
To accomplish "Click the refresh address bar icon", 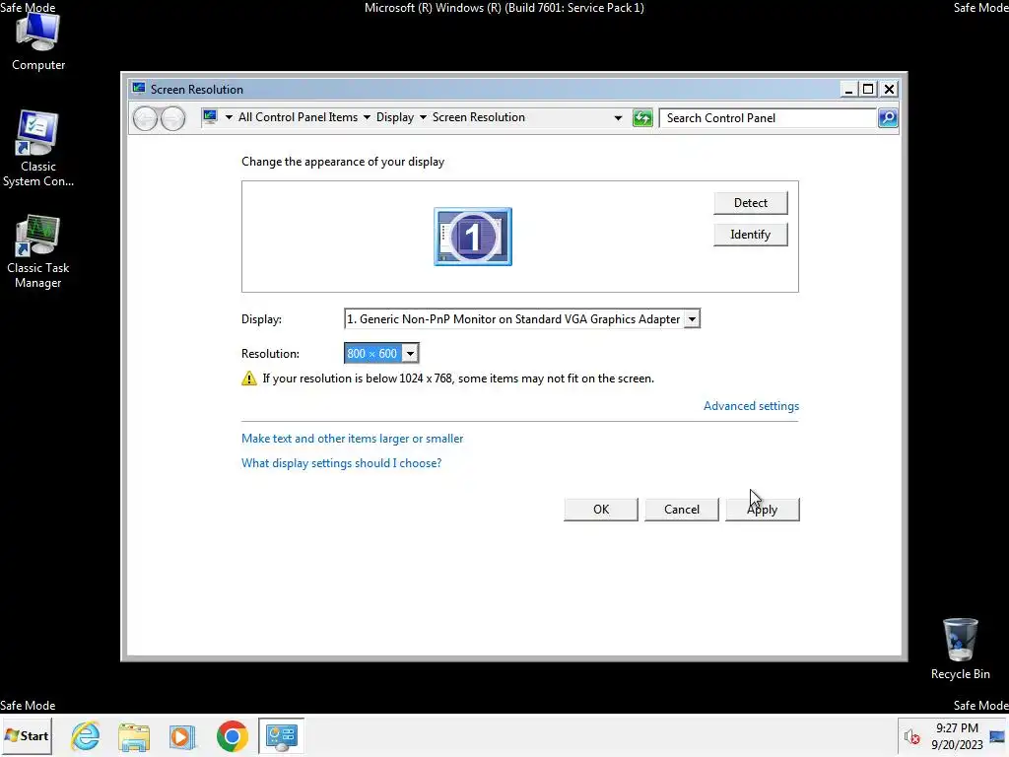I will (642, 118).
